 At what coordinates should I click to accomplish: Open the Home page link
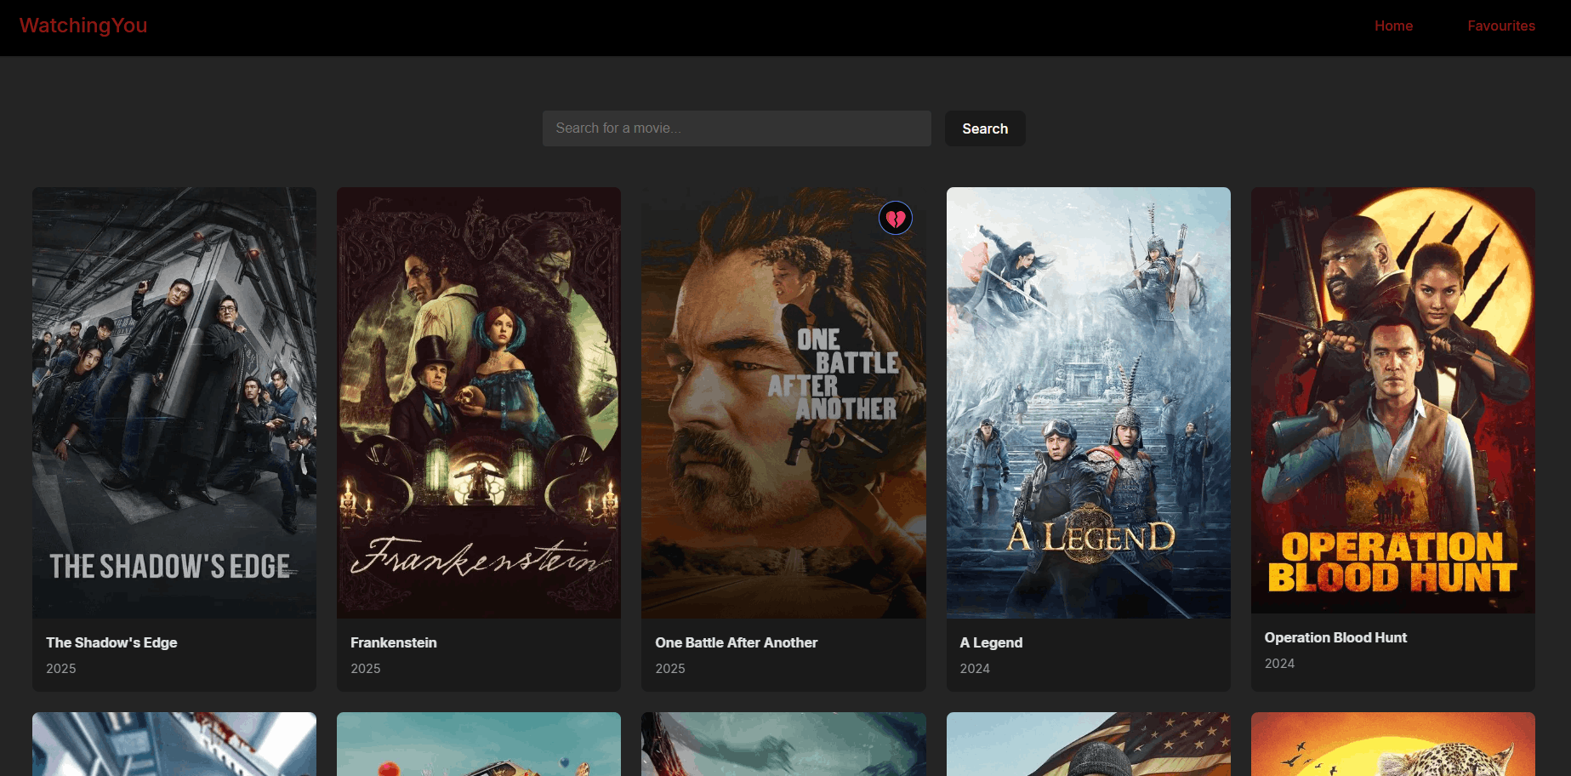(x=1393, y=26)
